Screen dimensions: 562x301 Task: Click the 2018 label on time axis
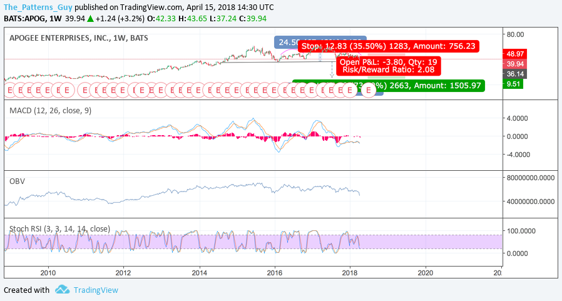(x=350, y=273)
